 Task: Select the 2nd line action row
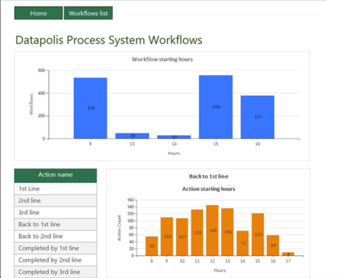click(56, 200)
